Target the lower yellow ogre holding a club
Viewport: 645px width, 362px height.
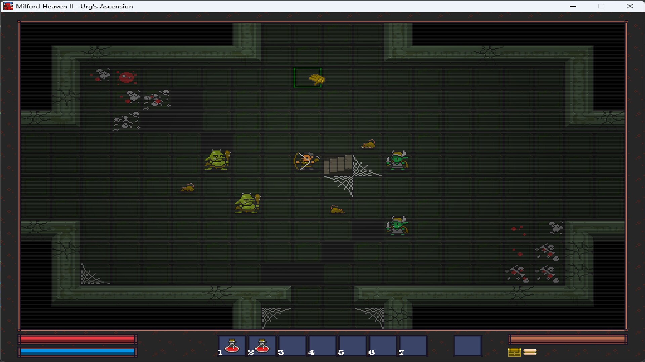click(x=248, y=203)
